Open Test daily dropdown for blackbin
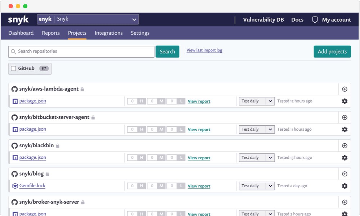360x216 pixels. coord(257,157)
